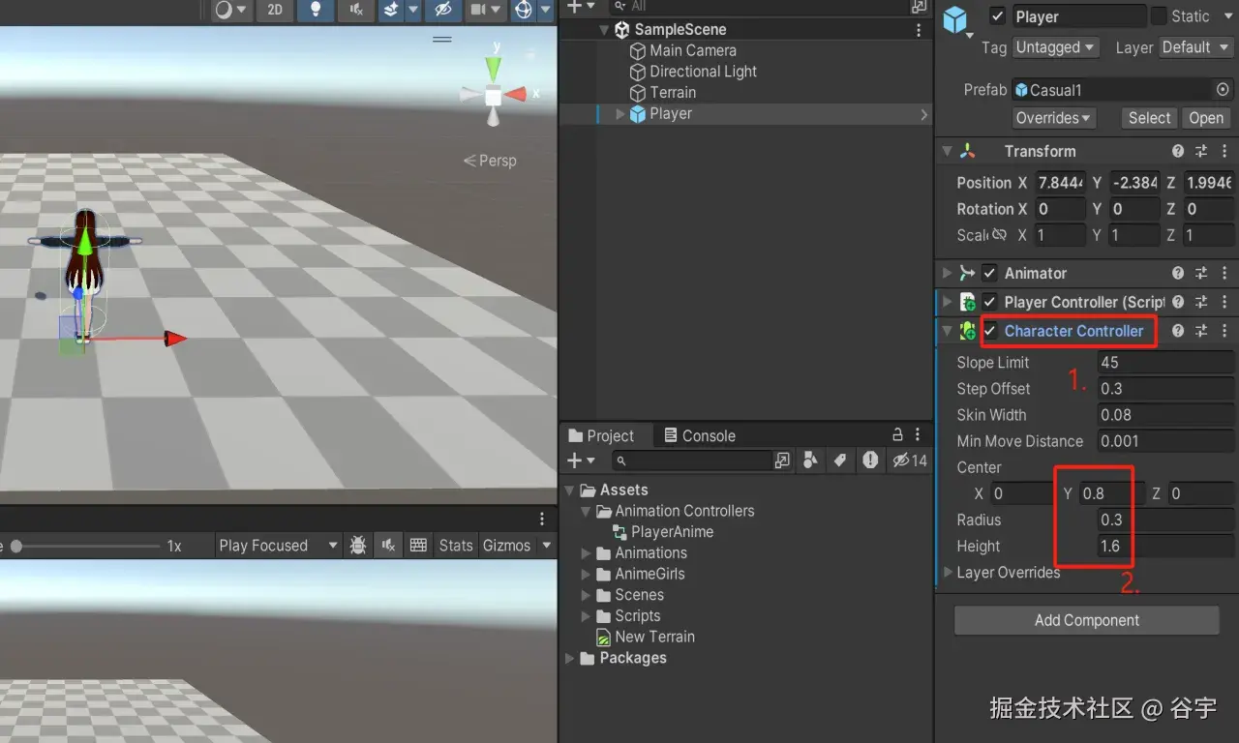Click the Search by Label tag icon
This screenshot has width=1239, height=743.
pos(840,461)
